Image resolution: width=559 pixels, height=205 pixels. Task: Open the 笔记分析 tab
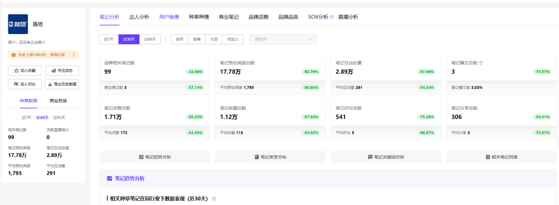(x=109, y=17)
